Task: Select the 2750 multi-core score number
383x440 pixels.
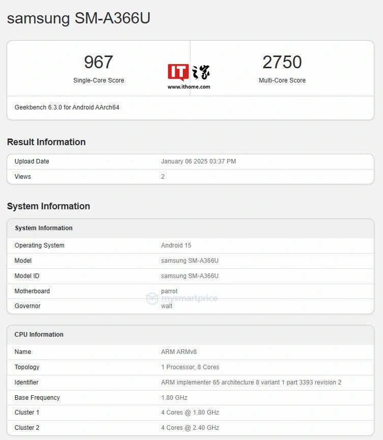Action: 282,62
